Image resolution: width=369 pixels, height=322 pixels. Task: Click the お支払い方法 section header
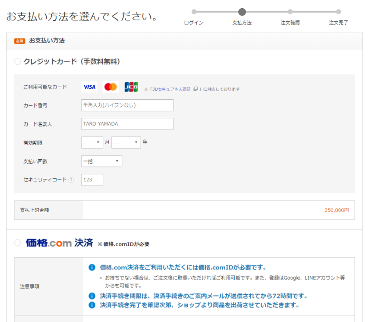click(47, 41)
